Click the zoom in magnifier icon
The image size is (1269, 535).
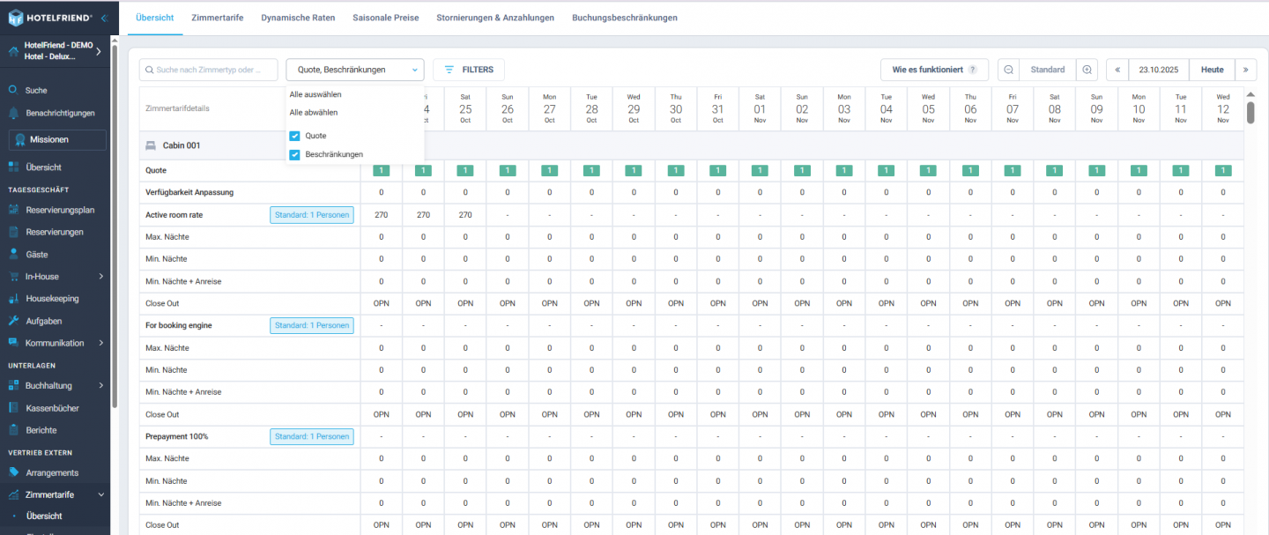1087,70
